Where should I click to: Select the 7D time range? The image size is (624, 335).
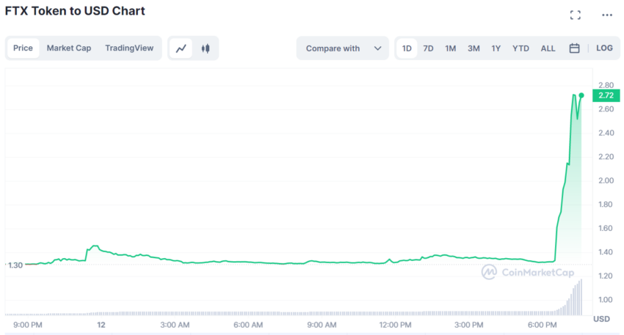coord(428,48)
